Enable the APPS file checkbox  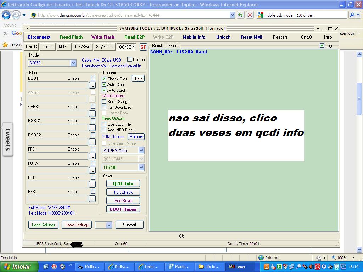click(x=93, y=106)
